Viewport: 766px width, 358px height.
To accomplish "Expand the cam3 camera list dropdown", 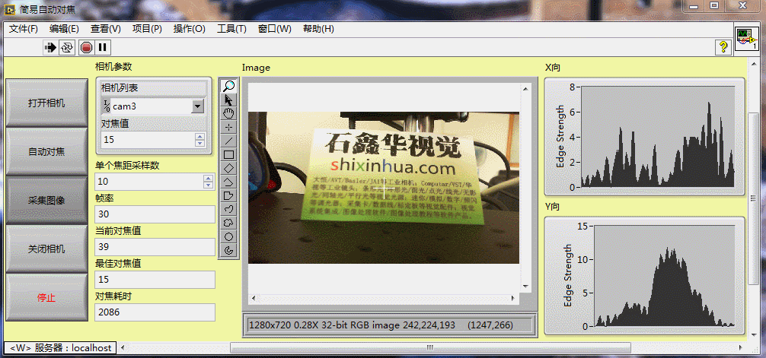I will point(198,106).
